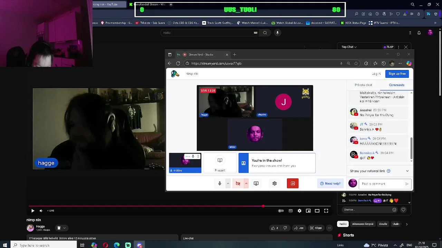
Task: Enter YouTube fullscreen
Action: point(326,211)
